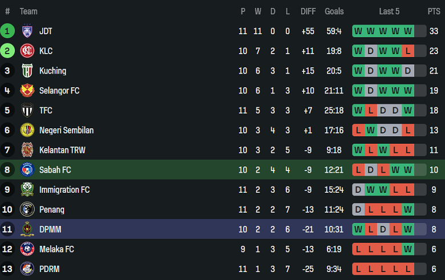
Task: Sort standings by Goals column header
Action: click(334, 11)
